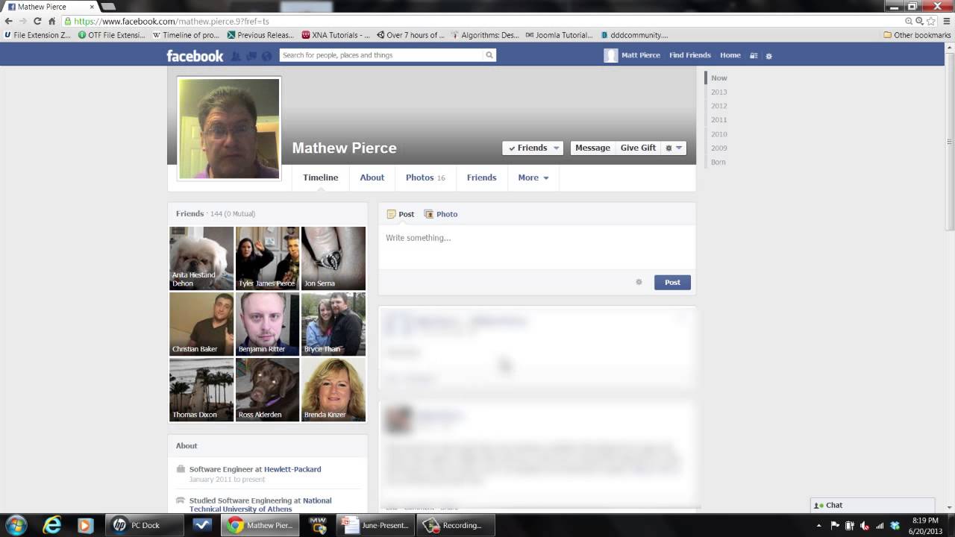Reload the page
The image size is (955, 537).
37,22
